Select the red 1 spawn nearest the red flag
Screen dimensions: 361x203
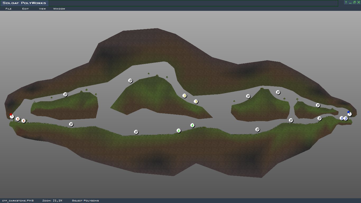click(18, 119)
